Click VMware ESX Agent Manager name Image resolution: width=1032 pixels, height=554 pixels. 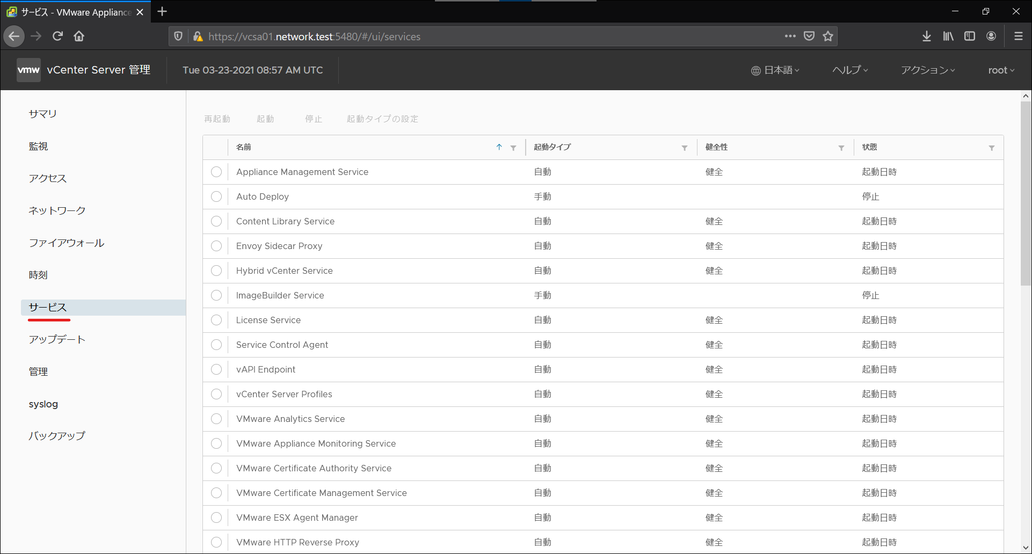click(x=297, y=517)
